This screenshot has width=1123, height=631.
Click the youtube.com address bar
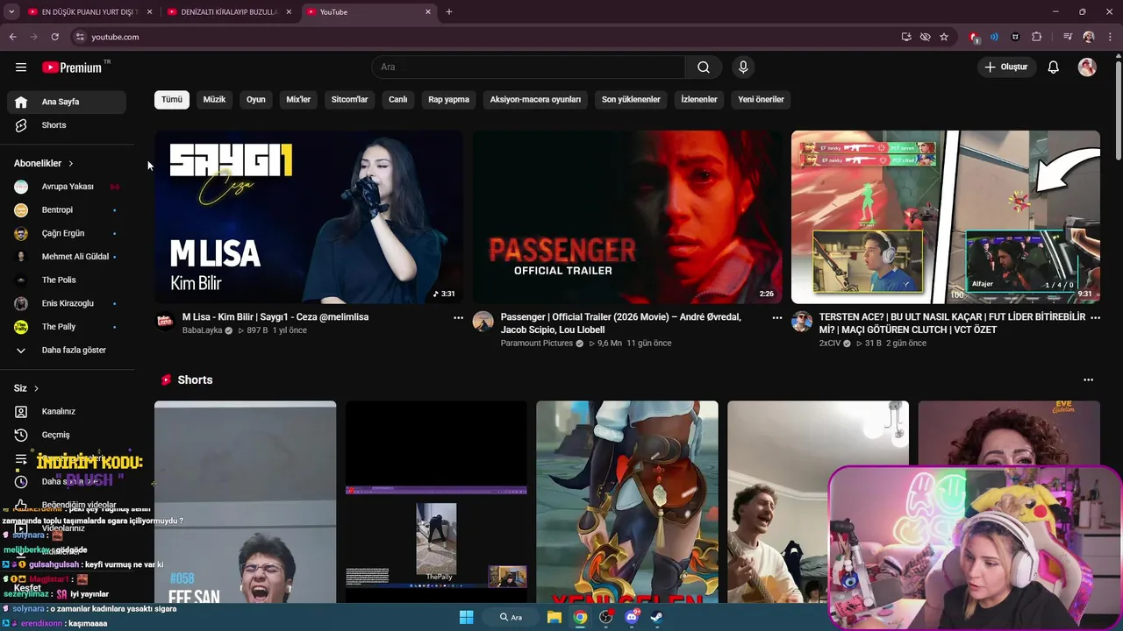[x=483, y=37]
